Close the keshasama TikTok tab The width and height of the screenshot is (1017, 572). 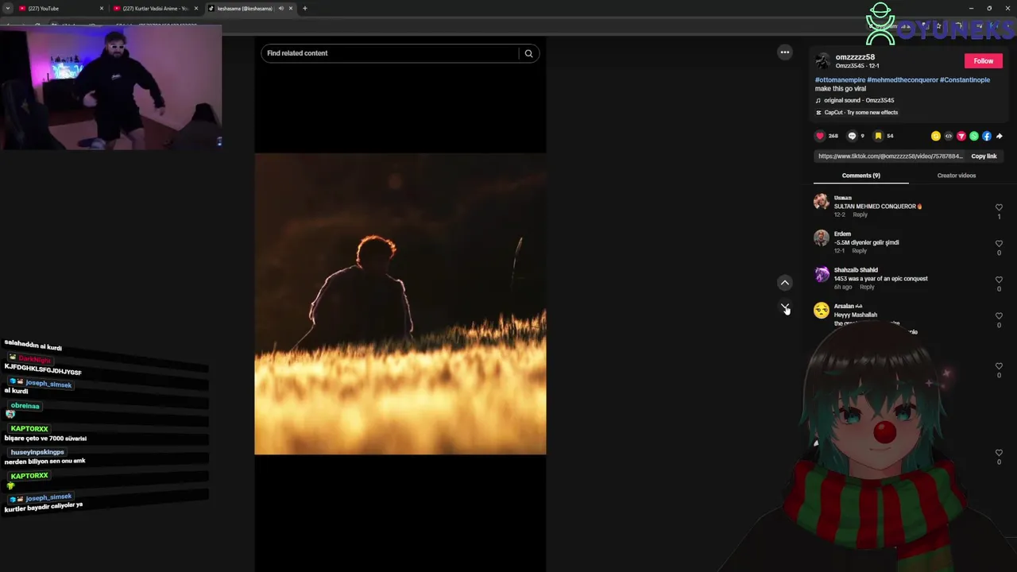point(291,8)
